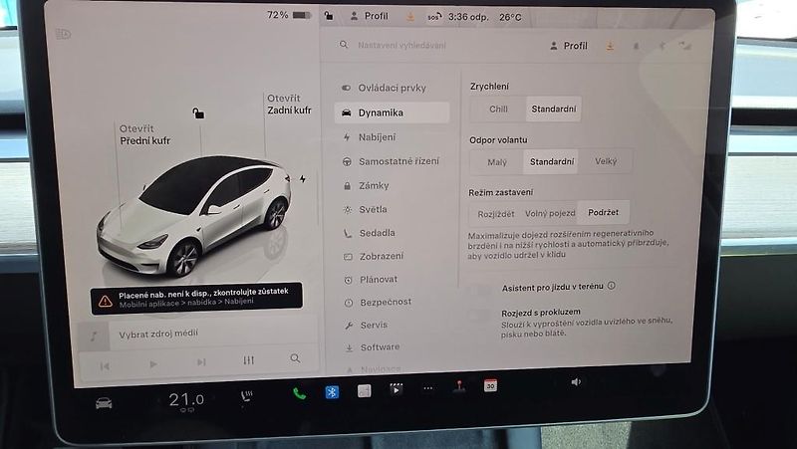Tap the bell notification icon in settings header
Viewport: 797px width, 449px height.
coord(636,46)
